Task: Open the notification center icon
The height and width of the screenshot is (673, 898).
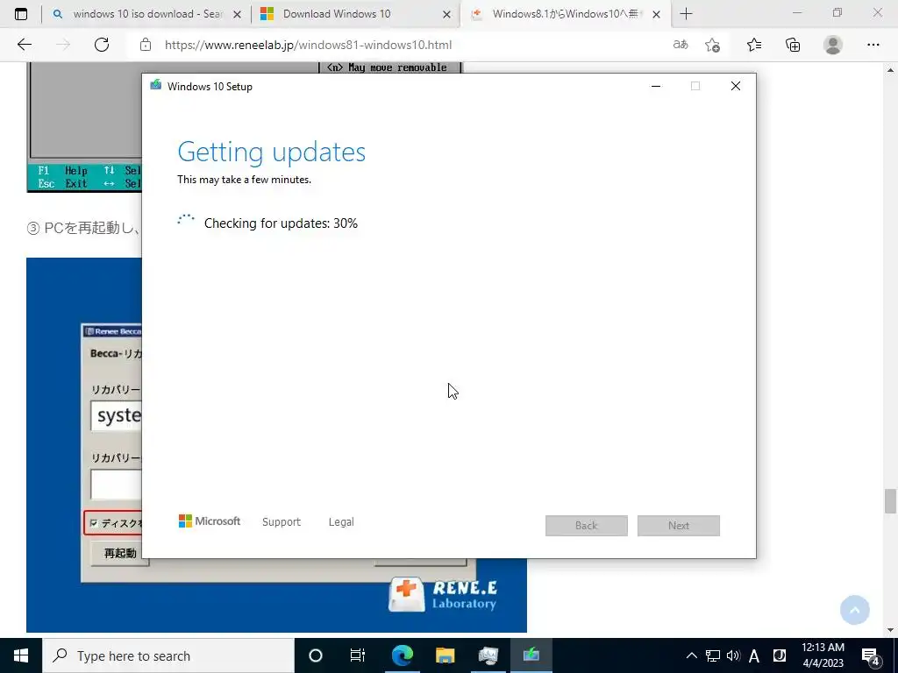Action: pyautogui.click(x=871, y=656)
